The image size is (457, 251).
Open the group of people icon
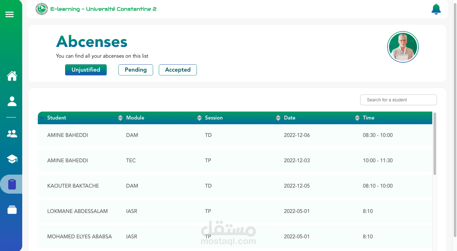click(x=12, y=134)
